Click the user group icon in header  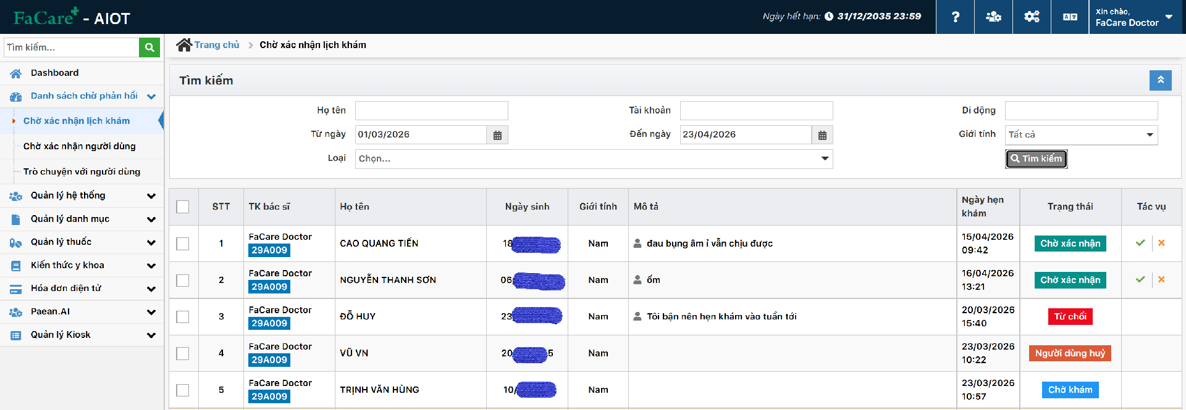pyautogui.click(x=993, y=17)
